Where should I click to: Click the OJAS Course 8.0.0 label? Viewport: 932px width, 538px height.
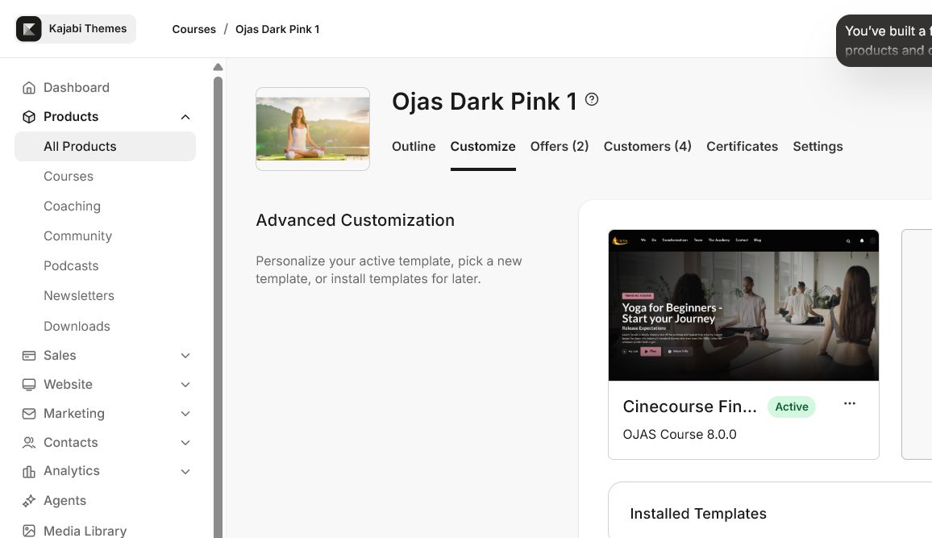[680, 435]
